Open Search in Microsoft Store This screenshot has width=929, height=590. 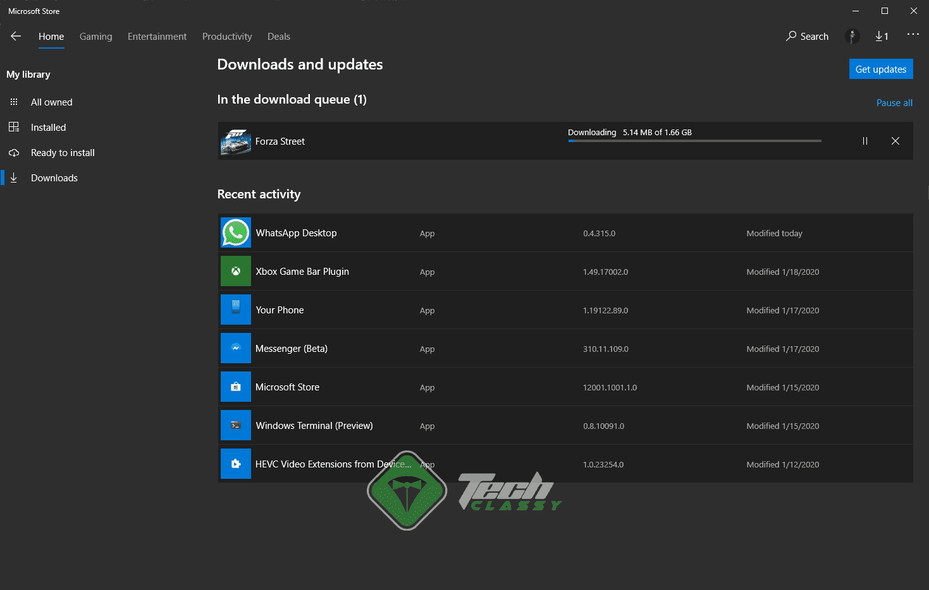coord(807,36)
